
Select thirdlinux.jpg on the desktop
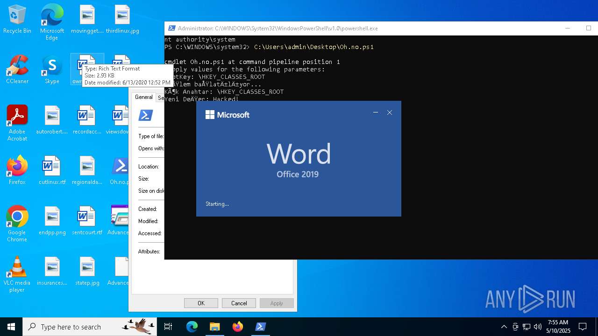[122, 20]
